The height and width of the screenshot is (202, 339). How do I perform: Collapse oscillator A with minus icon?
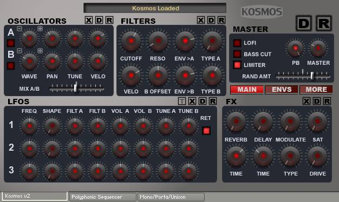click(19, 29)
